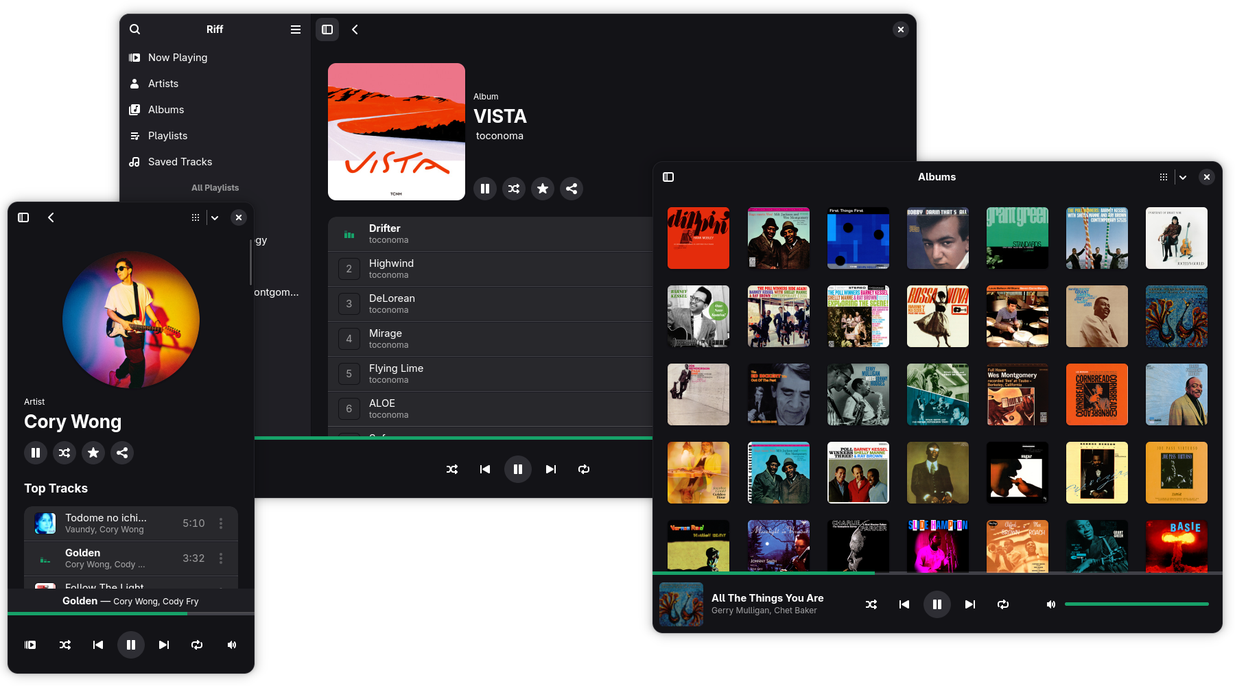Image resolution: width=1235 pixels, height=686 pixels.
Task: Toggle sidebar in the VISTA album window
Action: [327, 29]
